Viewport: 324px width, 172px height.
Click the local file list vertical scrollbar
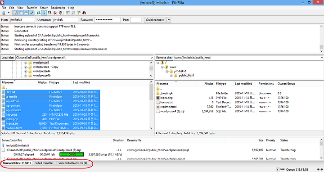(x=152, y=105)
